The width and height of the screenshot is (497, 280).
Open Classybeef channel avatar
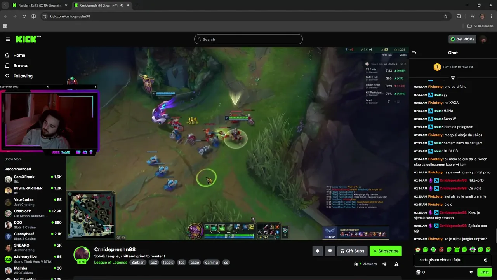[x=8, y=236]
